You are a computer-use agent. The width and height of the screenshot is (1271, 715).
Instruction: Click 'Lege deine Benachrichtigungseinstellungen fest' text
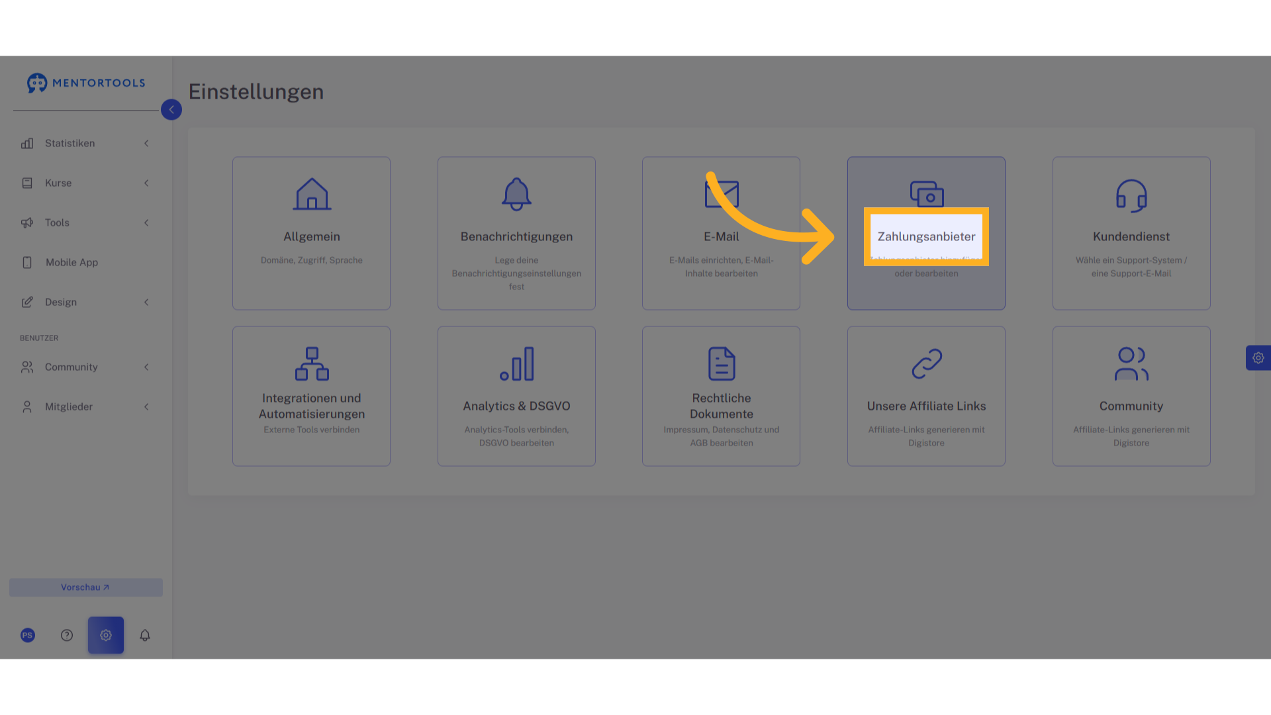(x=517, y=274)
